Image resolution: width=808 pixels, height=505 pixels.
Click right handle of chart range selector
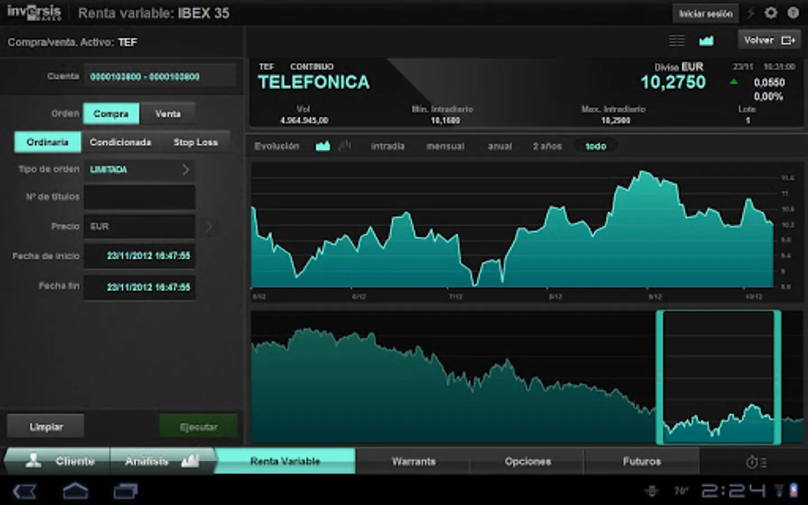777,377
